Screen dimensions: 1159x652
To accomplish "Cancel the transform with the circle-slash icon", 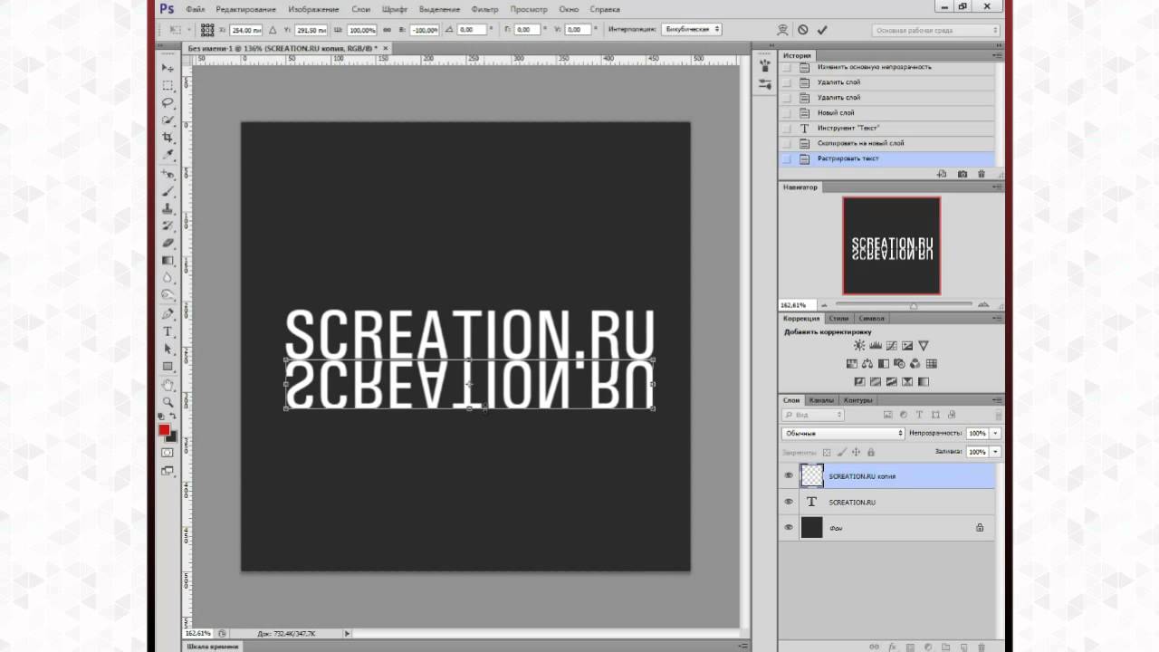I will click(802, 30).
